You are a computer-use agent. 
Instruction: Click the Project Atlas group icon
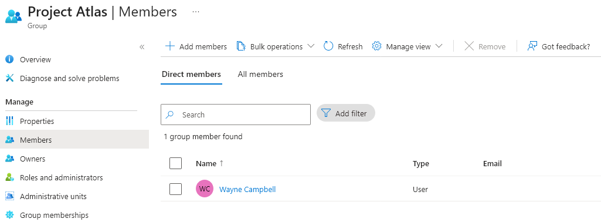tap(13, 16)
